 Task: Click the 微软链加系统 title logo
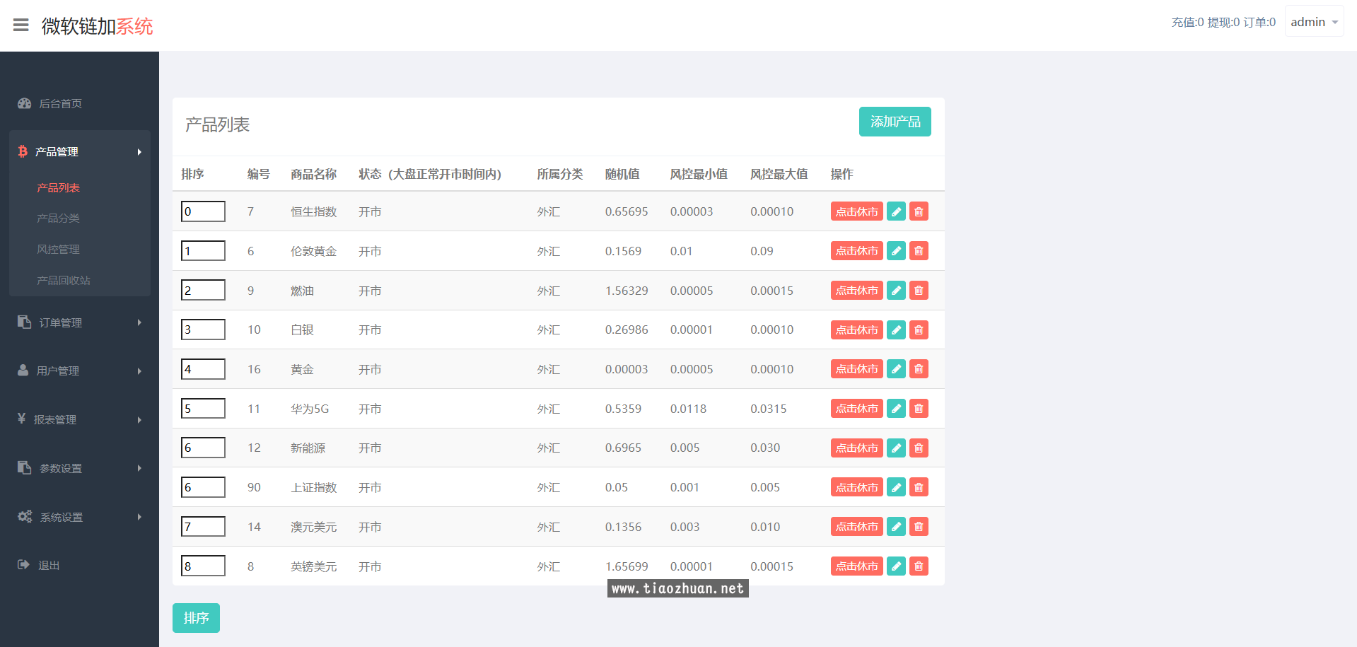point(97,26)
